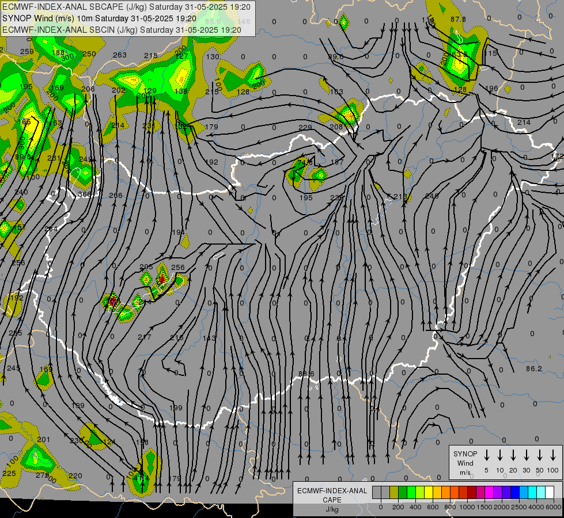Click the 245 value on the map

tap(13, 368)
